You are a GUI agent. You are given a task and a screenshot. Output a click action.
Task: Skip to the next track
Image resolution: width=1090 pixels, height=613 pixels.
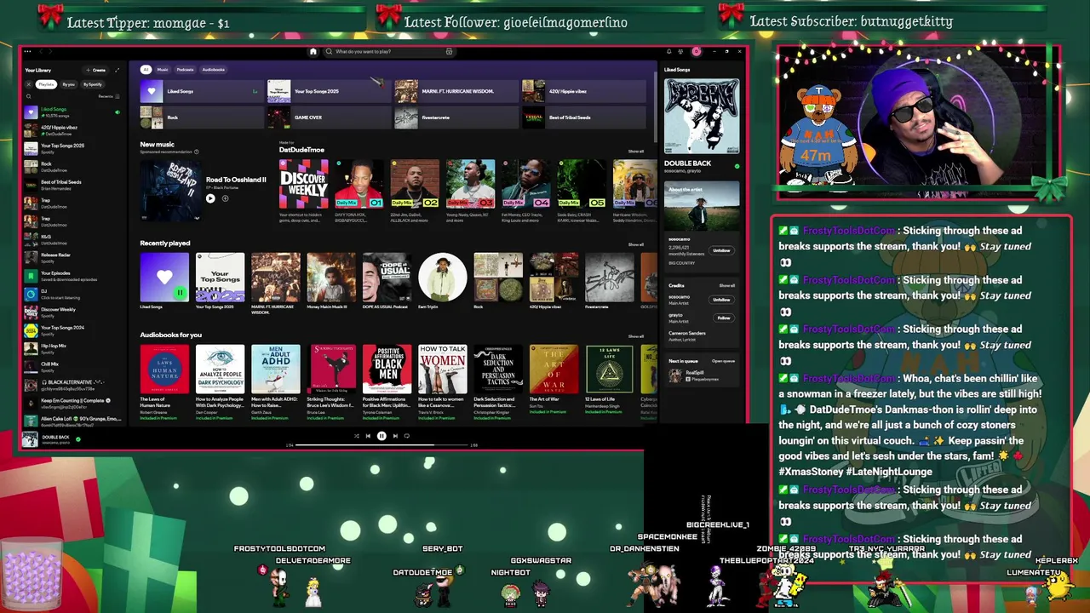click(x=395, y=436)
